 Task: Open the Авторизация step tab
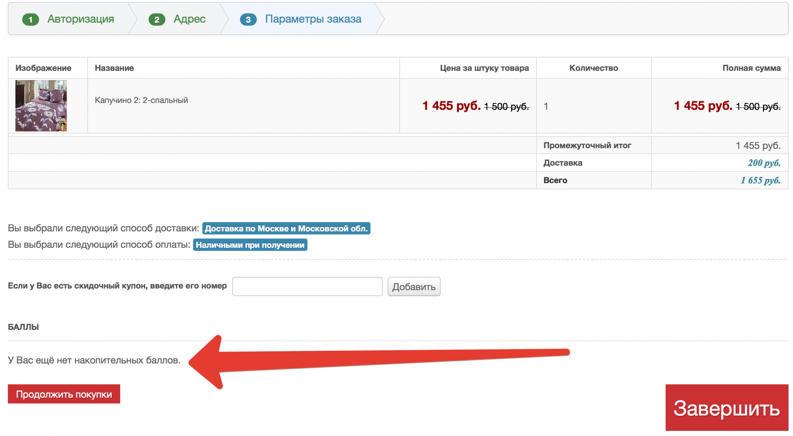coord(80,19)
